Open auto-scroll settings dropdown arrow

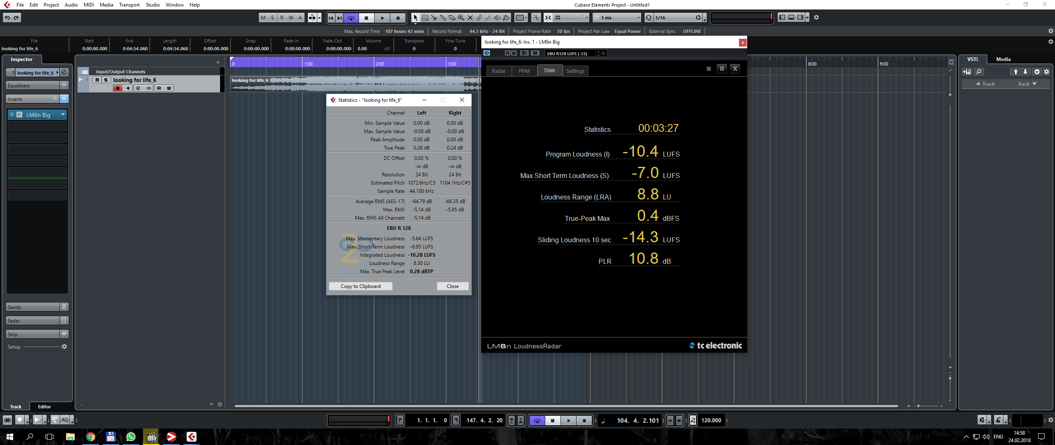319,18
